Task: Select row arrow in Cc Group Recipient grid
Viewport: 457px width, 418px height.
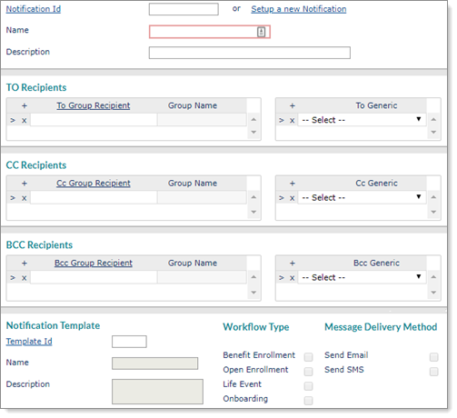Action: click(x=13, y=198)
